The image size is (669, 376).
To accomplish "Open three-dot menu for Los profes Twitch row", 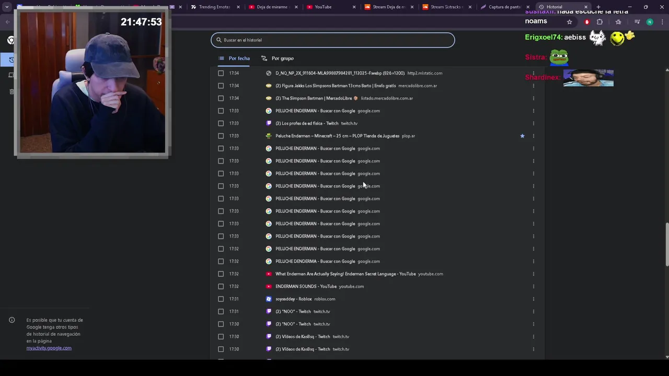I will tap(533, 123).
